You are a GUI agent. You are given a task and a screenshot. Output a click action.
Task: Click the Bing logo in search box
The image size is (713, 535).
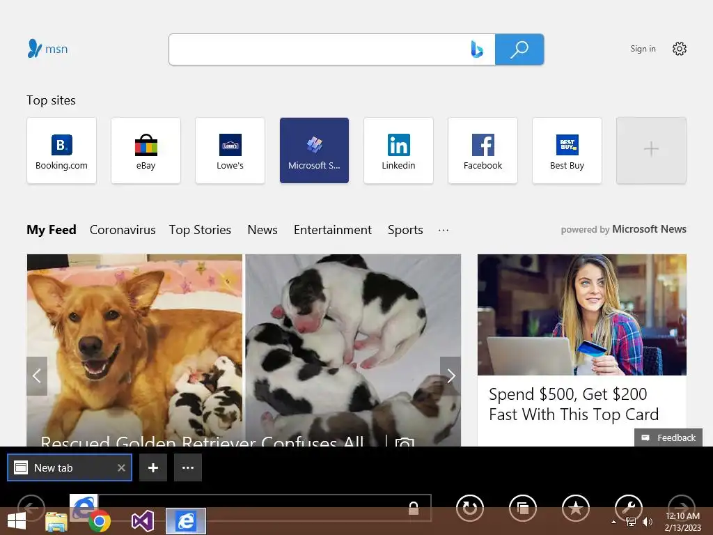[476, 49]
